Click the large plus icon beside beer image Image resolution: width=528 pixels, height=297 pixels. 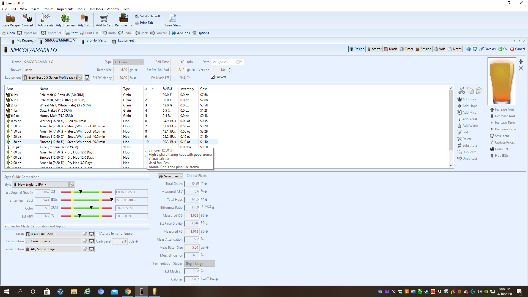pos(521,62)
